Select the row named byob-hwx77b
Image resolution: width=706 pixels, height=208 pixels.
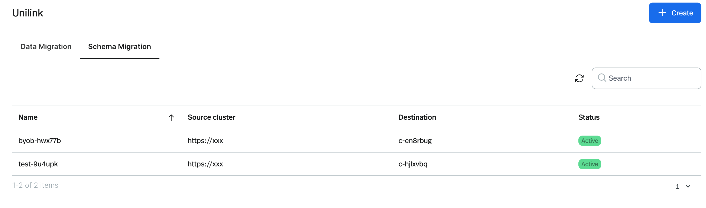coord(40,140)
